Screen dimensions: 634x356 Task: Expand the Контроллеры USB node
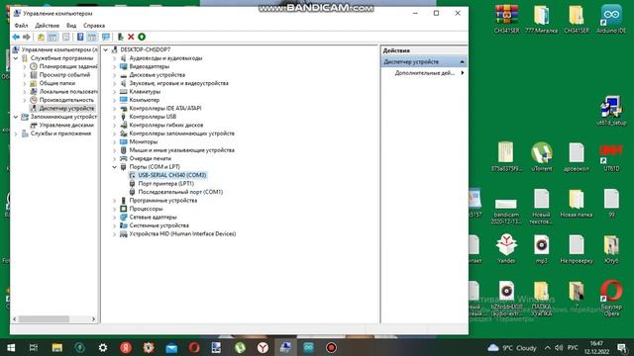pos(115,117)
